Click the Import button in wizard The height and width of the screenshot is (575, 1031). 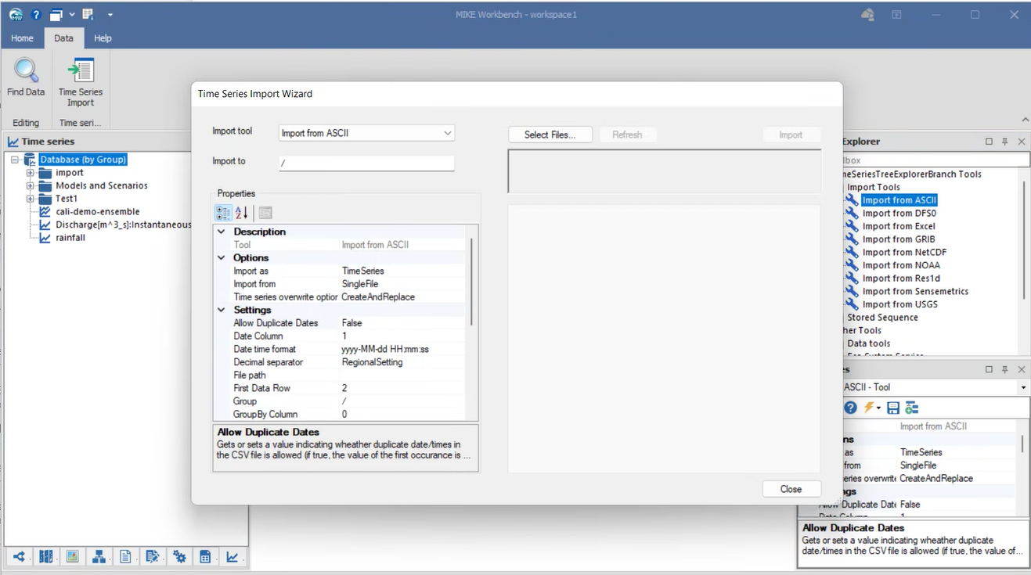(x=791, y=135)
